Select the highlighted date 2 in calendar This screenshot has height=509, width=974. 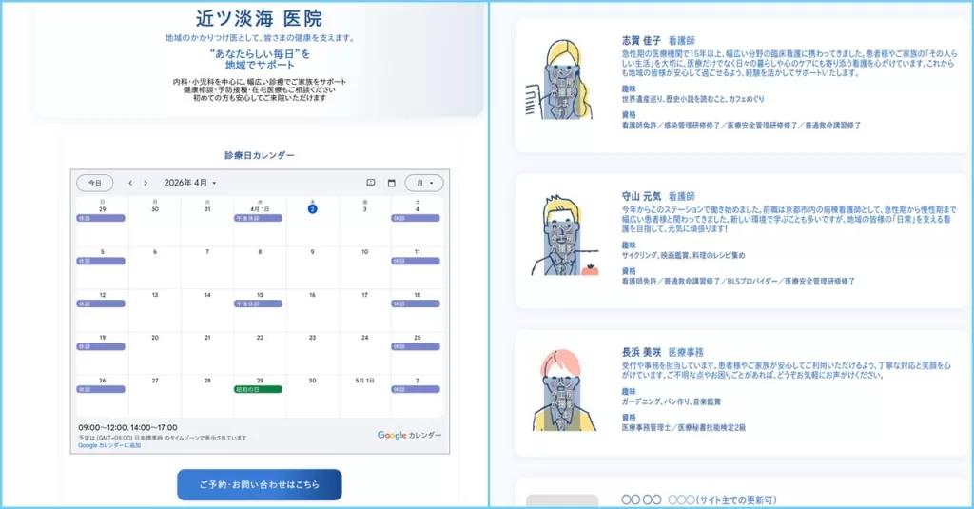coord(312,208)
